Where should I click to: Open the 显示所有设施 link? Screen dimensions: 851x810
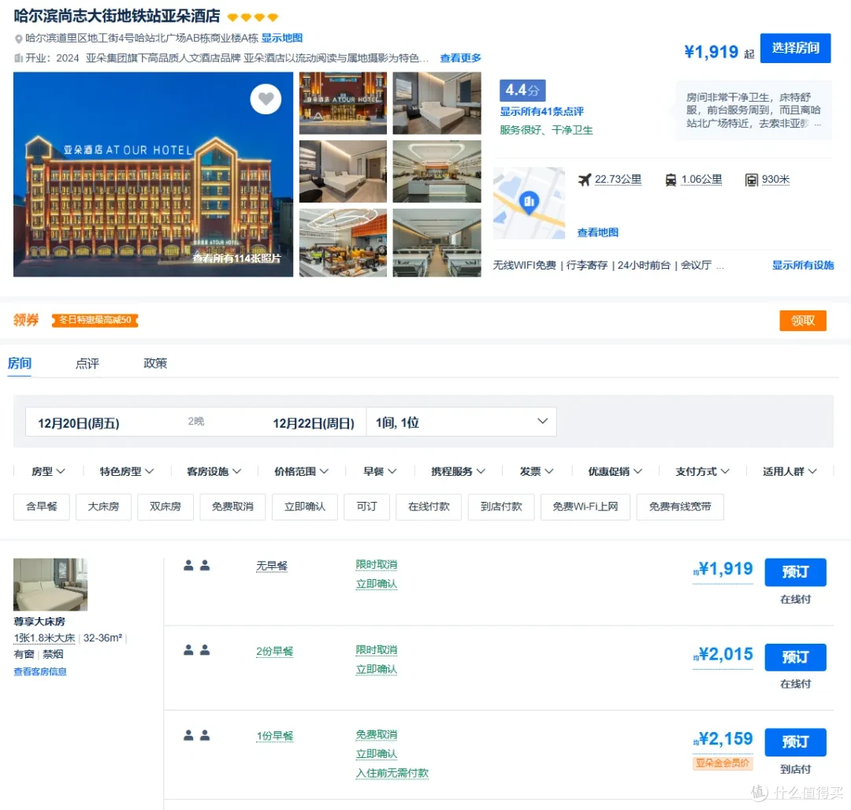[803, 265]
